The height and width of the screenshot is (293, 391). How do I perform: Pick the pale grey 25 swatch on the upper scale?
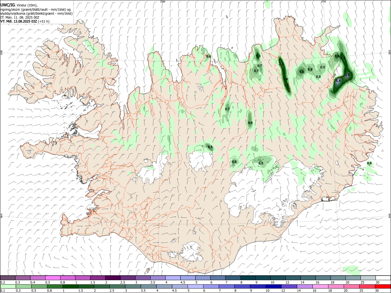(368, 278)
